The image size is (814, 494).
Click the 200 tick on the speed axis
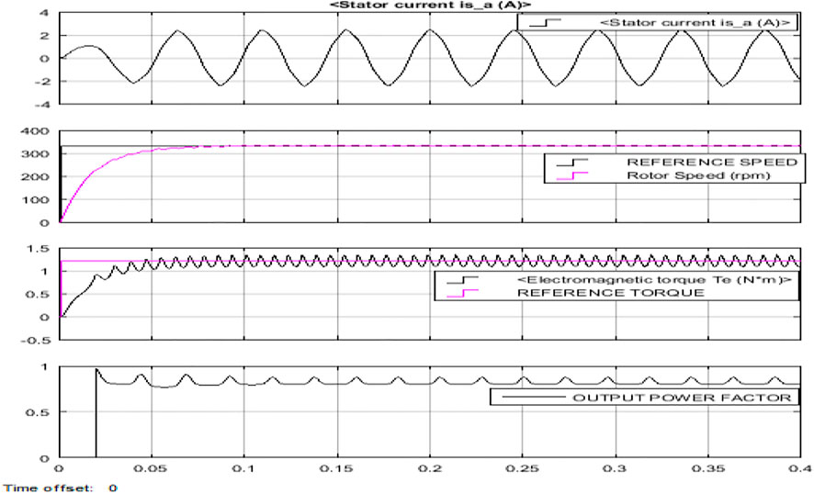tap(35, 177)
